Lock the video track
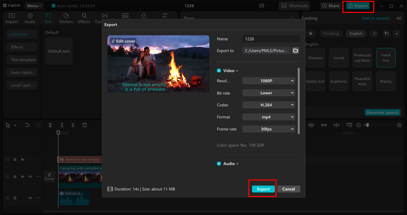Viewport: 407px width, 215px height. [x=15, y=177]
